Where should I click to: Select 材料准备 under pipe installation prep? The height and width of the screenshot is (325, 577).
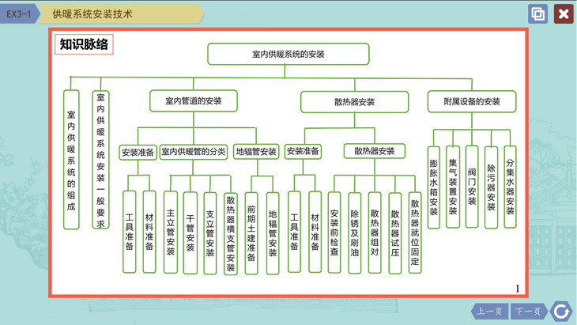click(x=149, y=232)
